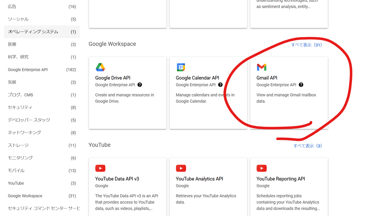Click the YouTube Reporting API logo icon
373x216 pixels.
coord(261,168)
